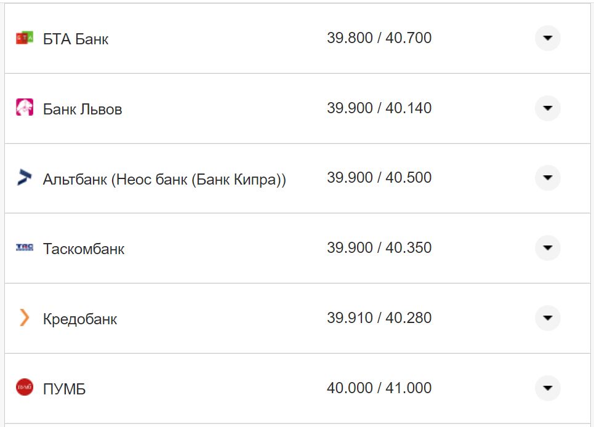Expand the ПУМБ row dropdown arrow
594x427 pixels.
point(547,388)
